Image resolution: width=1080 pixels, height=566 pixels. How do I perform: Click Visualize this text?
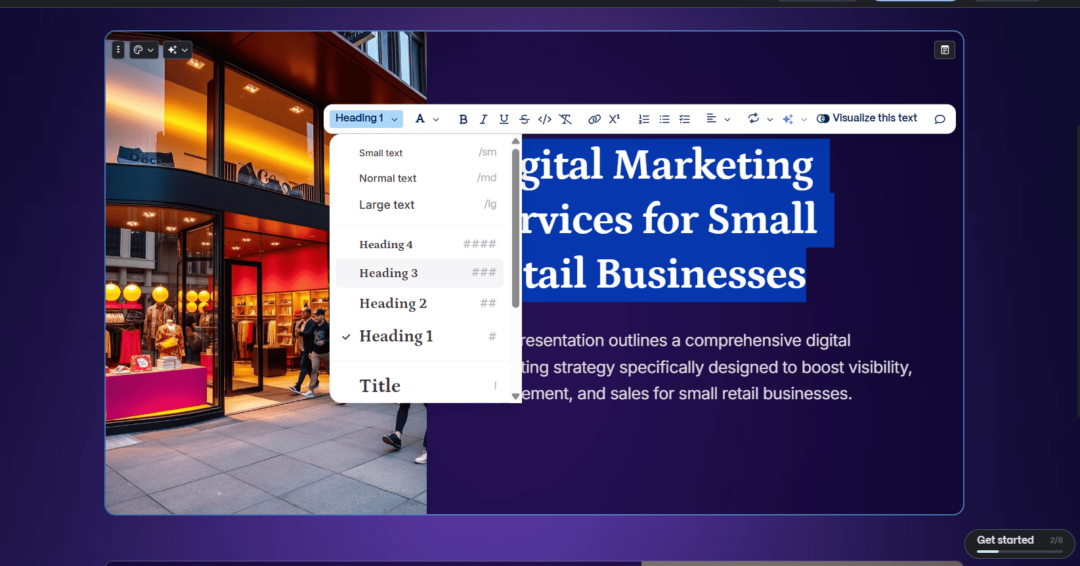point(867,118)
